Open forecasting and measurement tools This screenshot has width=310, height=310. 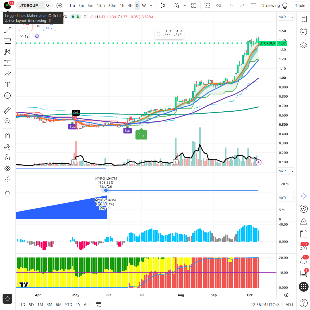(x=7, y=63)
